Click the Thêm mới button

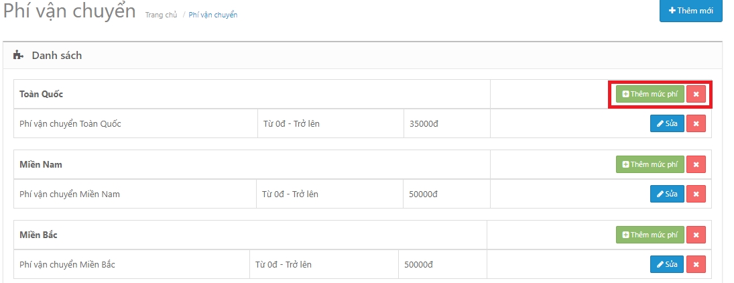click(690, 11)
